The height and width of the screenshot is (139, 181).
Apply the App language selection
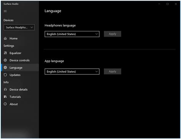coord(113,71)
